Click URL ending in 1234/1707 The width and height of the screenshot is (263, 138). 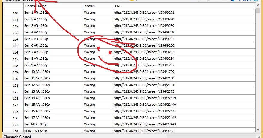(144, 65)
